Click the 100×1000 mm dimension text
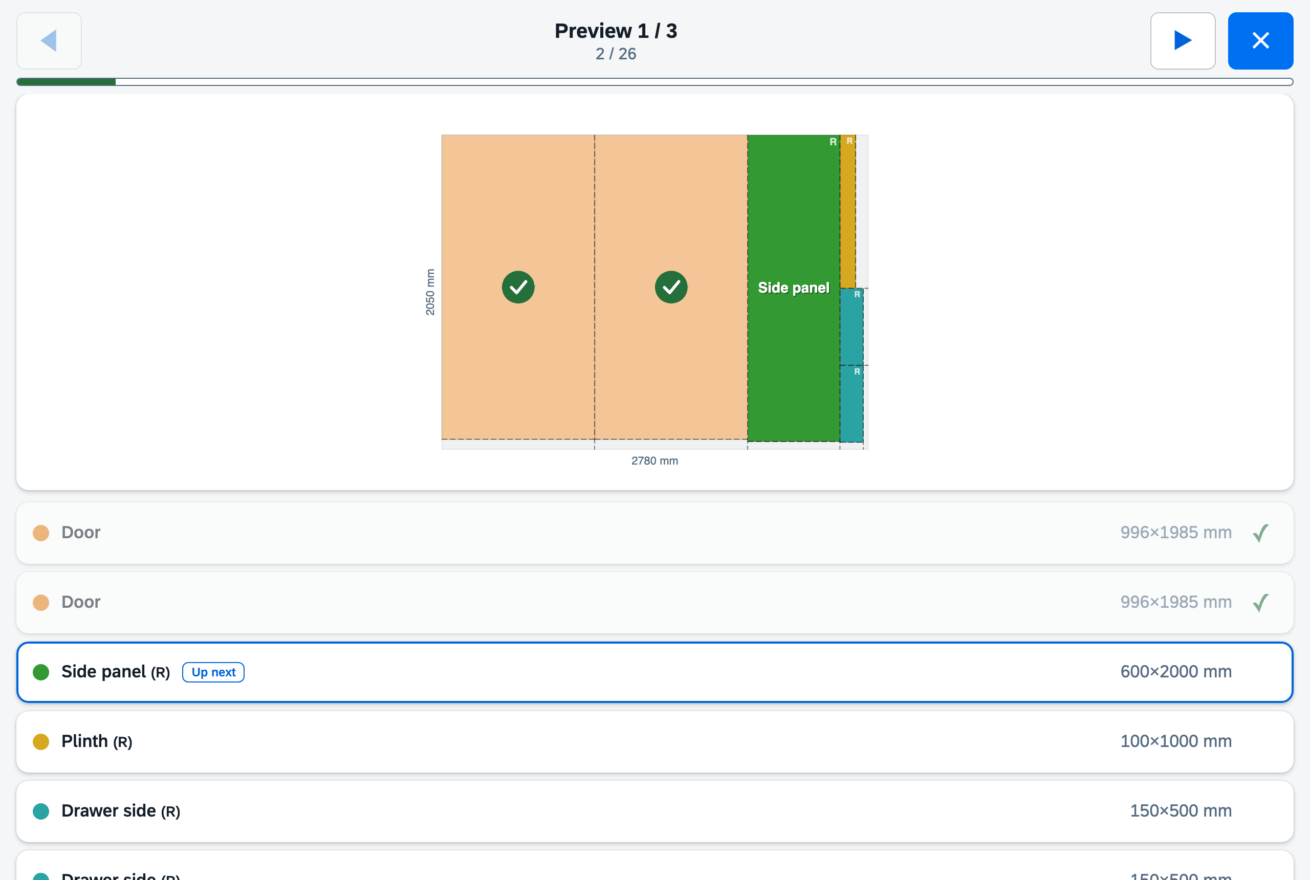The image size is (1310, 880). 1176,741
